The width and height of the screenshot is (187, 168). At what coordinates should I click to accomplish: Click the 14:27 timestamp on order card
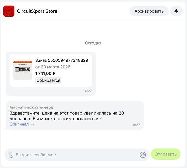87,91
